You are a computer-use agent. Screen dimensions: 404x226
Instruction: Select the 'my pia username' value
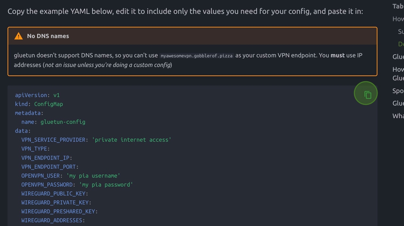pos(93,176)
